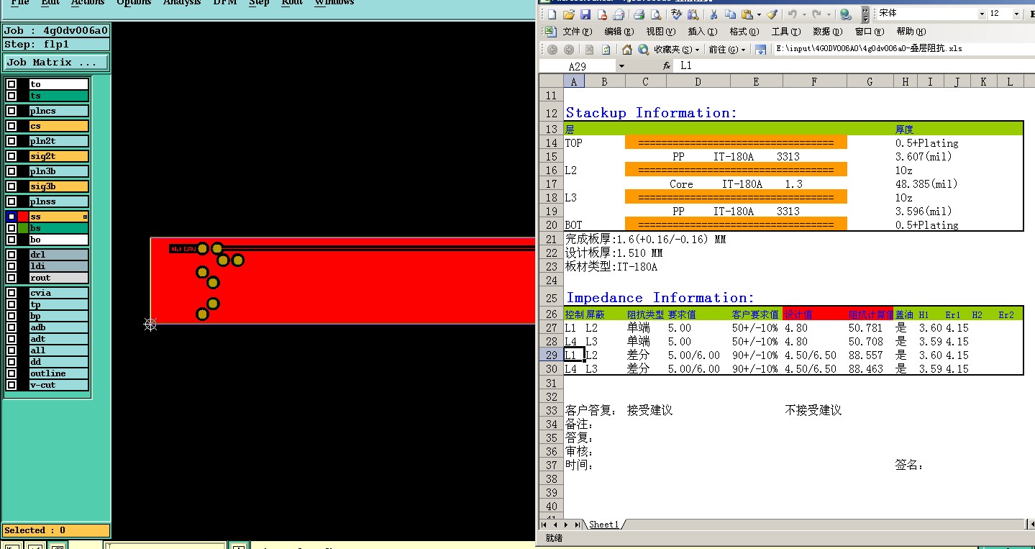Expand toolbar options overflow chevron
Image resolution: width=1035 pixels, height=549 pixels.
click(x=865, y=14)
